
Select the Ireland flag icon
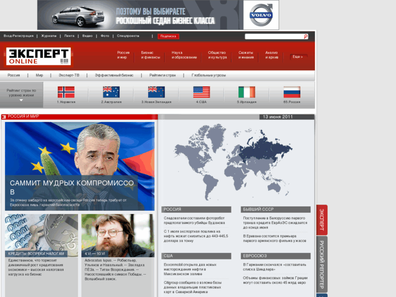[247, 92]
